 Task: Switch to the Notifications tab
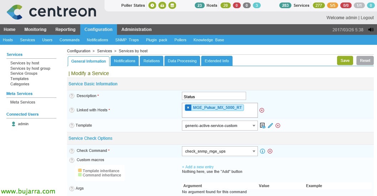coord(124,61)
